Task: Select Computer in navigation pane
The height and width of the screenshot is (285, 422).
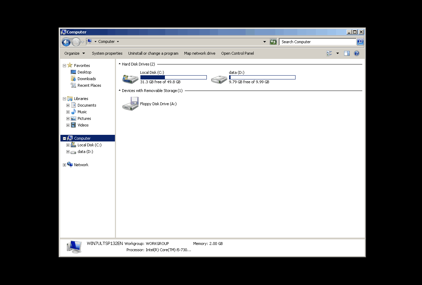Action: 82,138
